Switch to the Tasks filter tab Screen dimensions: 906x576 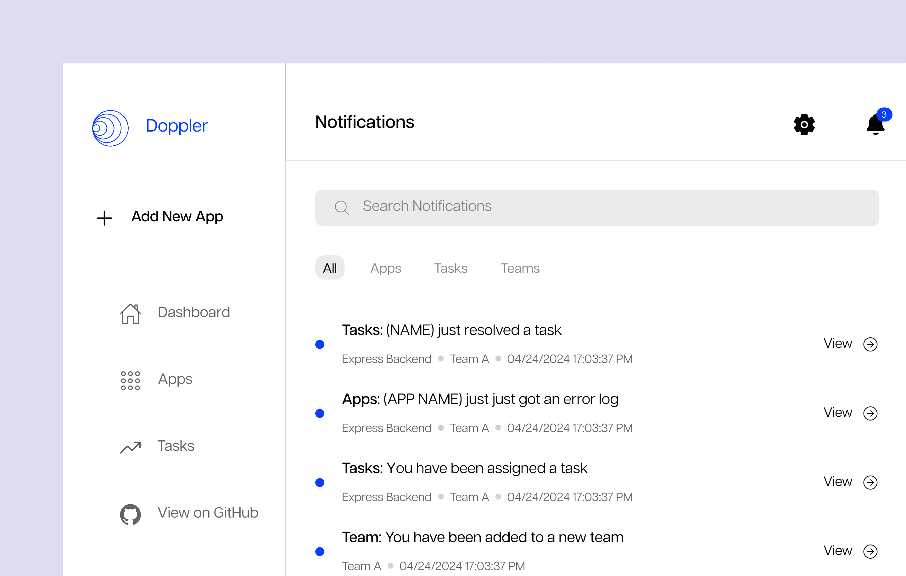pyautogui.click(x=450, y=268)
